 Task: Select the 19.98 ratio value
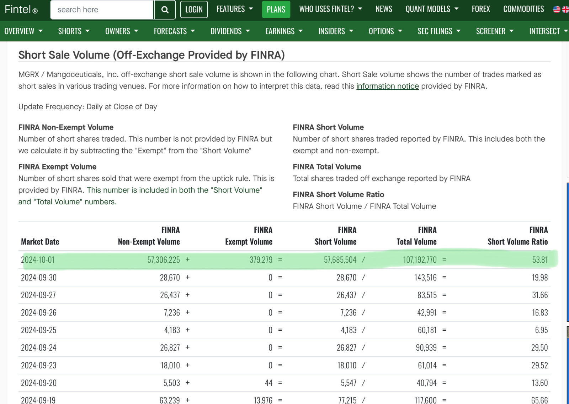coord(540,277)
